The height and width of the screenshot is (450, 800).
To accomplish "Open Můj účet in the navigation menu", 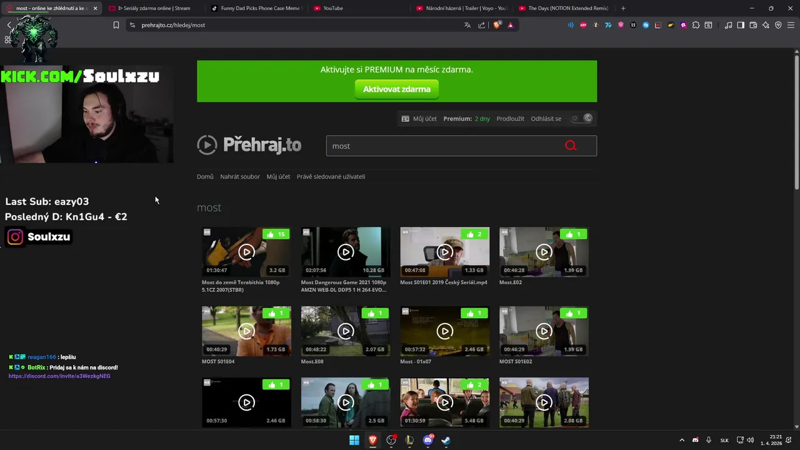I will [278, 177].
